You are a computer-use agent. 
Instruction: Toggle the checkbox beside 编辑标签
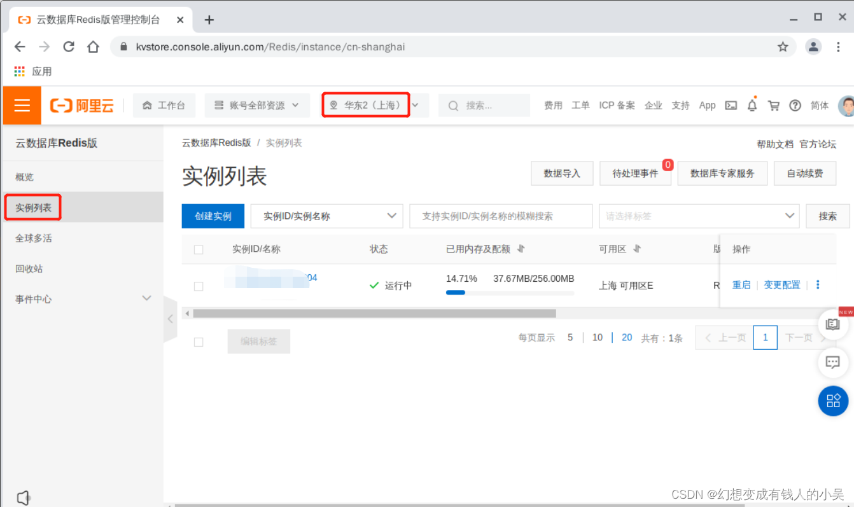[199, 342]
